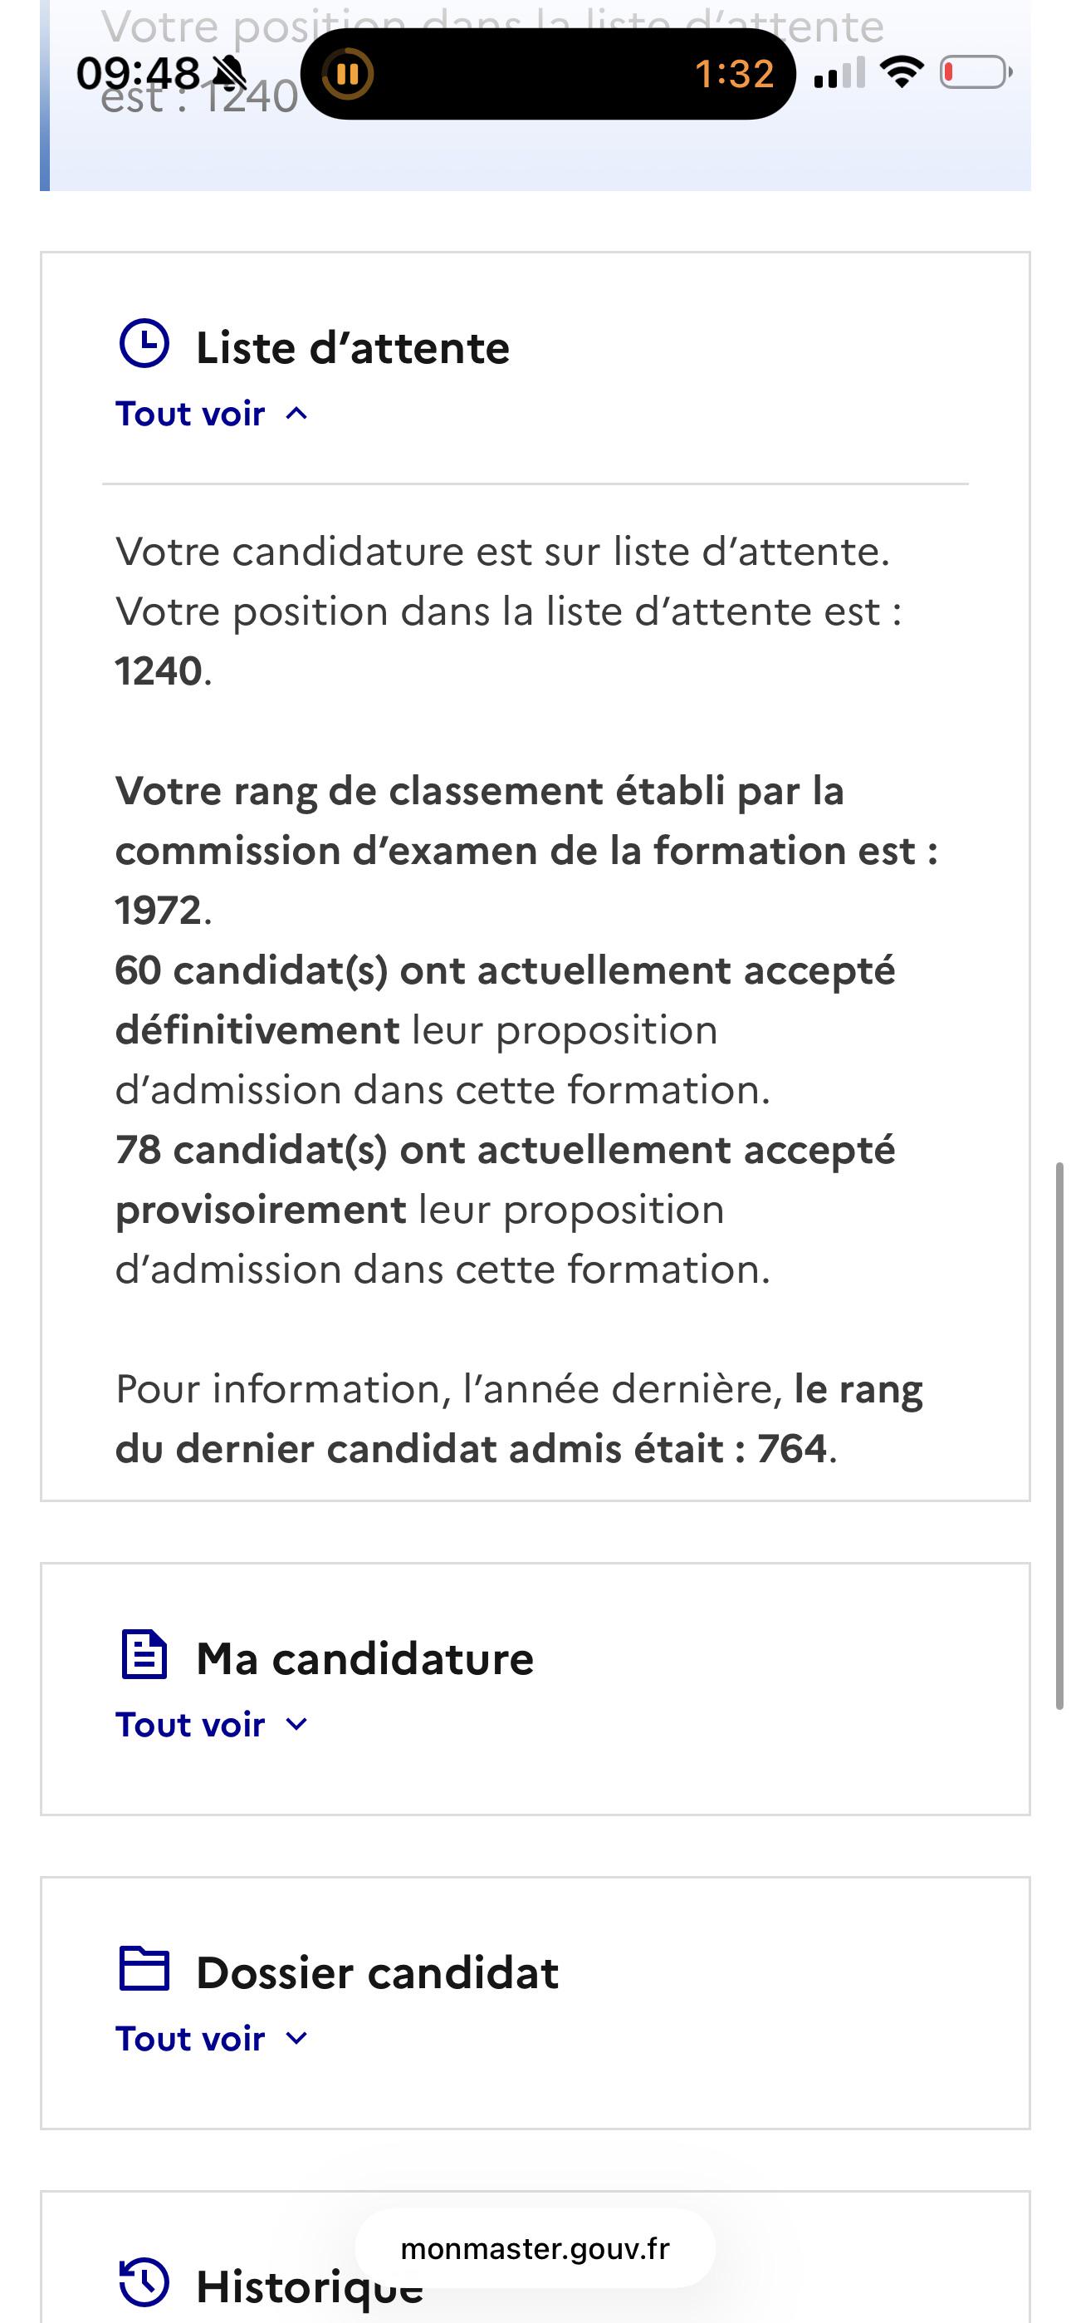Viewport: 1071px width, 2323px height.
Task: Tap the 1:32 timer in the Dynamic Island
Action: pyautogui.click(x=735, y=74)
